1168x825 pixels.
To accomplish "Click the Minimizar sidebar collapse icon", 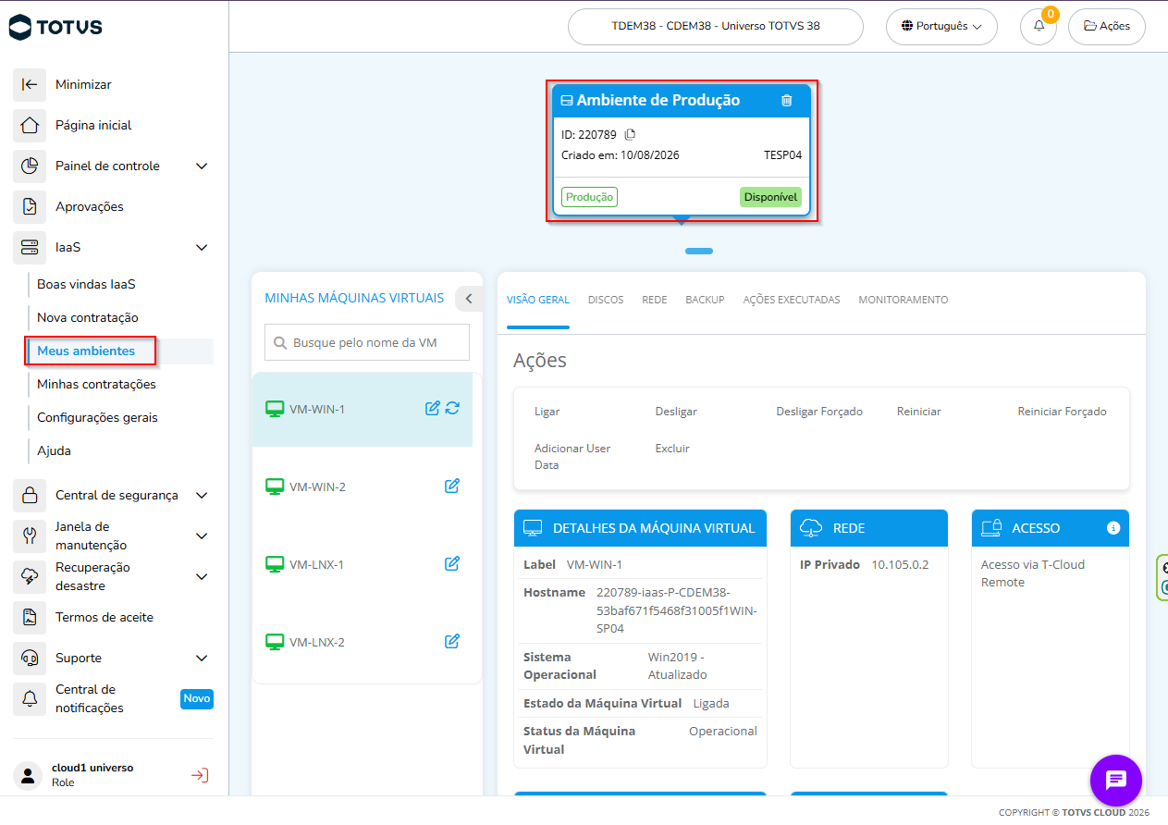I will point(30,84).
